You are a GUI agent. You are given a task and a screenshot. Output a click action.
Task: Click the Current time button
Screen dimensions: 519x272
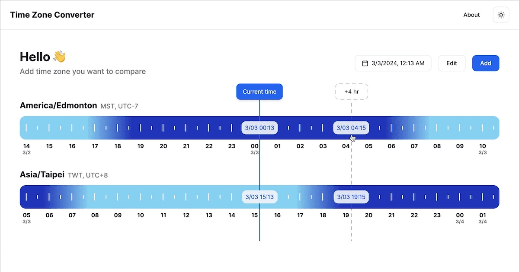[x=259, y=92]
